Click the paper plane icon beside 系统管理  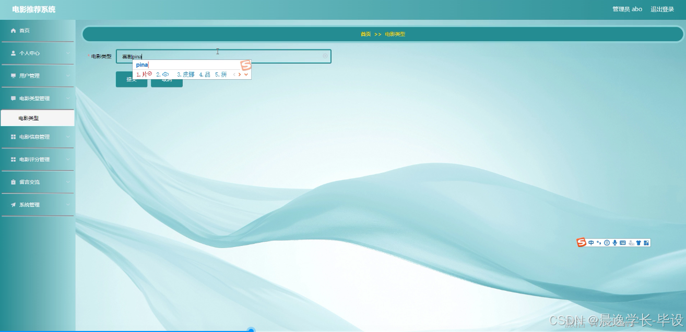(x=14, y=205)
